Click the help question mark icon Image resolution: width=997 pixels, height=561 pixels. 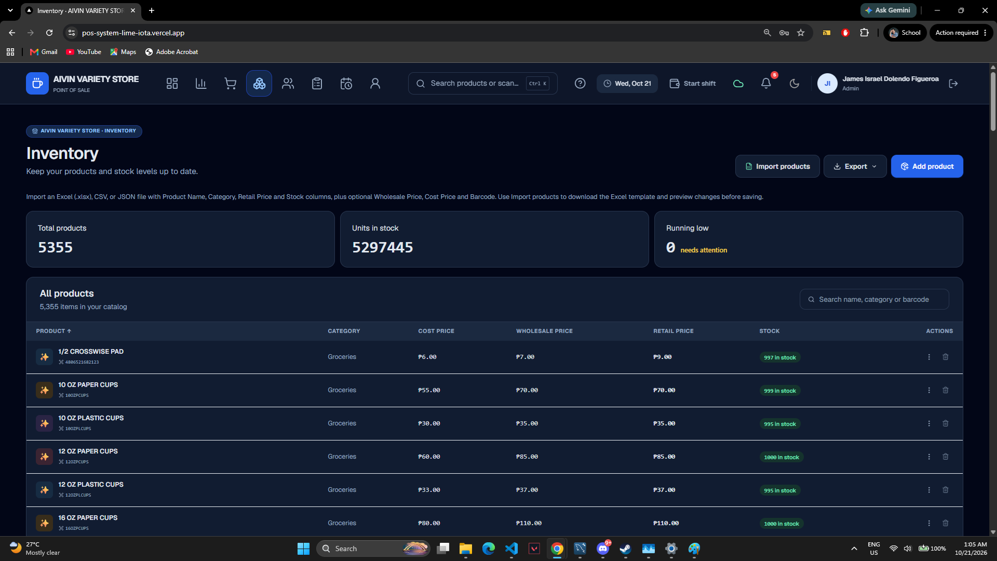(x=580, y=84)
